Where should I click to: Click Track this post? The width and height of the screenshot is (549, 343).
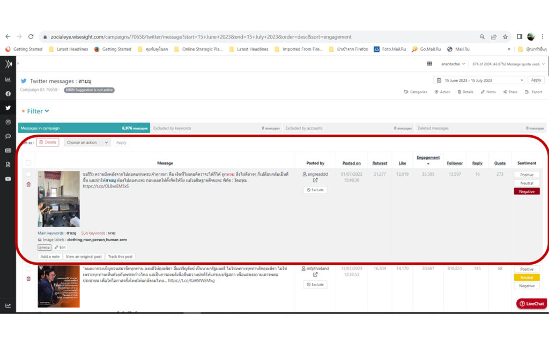[x=120, y=257]
